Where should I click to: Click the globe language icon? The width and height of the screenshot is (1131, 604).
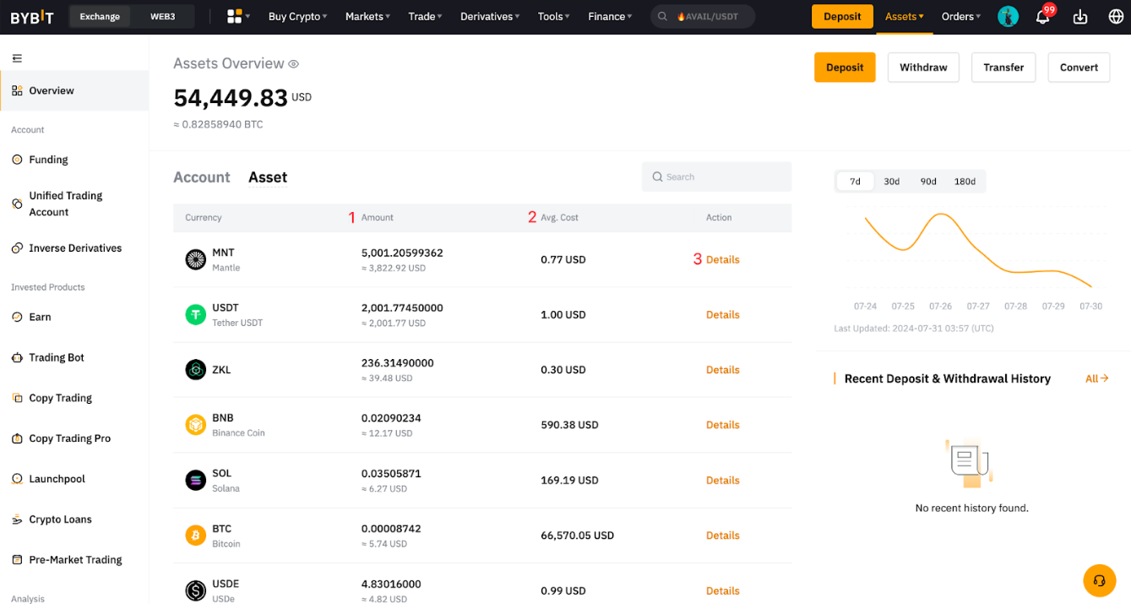tap(1116, 17)
